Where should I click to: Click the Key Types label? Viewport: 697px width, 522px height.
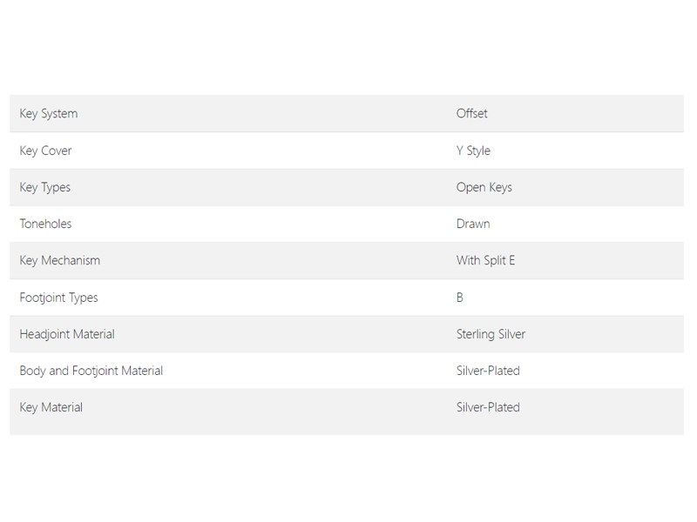click(45, 187)
